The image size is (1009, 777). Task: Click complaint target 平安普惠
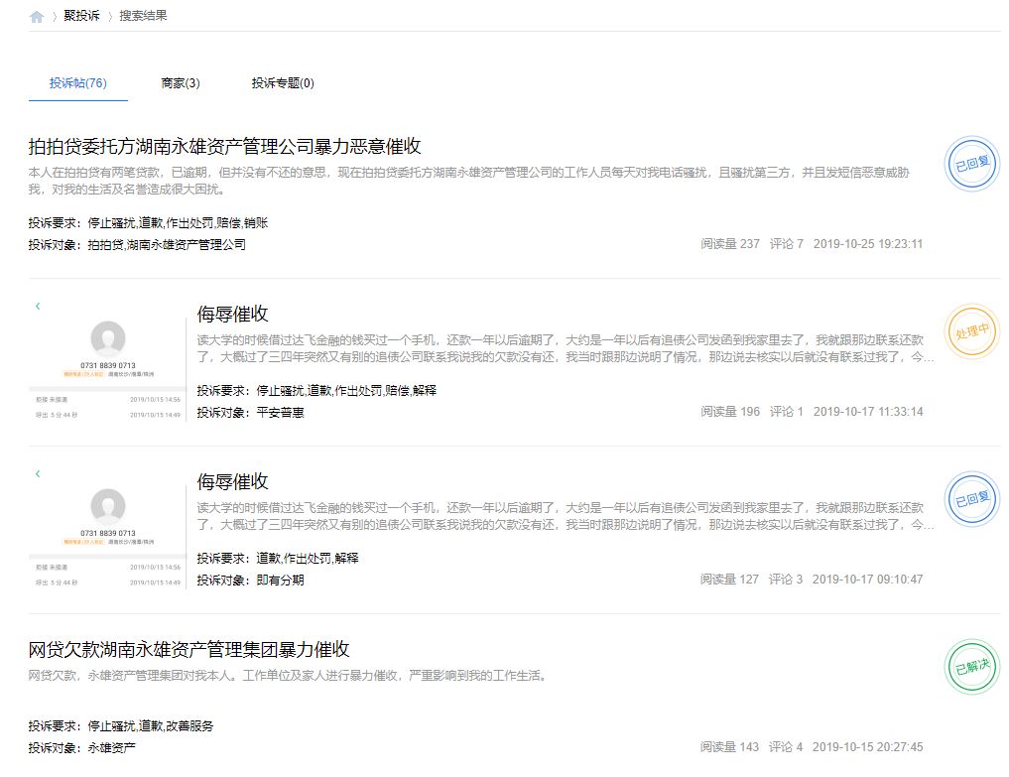pyautogui.click(x=280, y=413)
